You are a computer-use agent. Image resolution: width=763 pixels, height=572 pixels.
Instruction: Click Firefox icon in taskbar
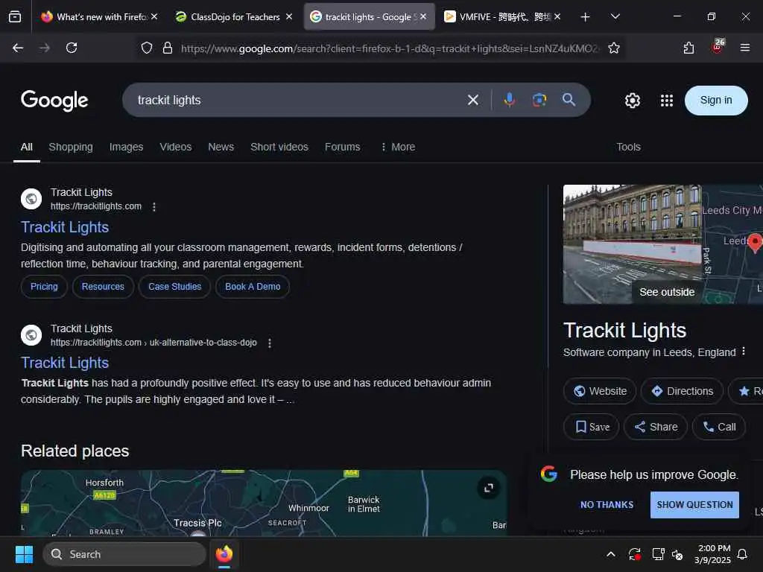click(224, 554)
